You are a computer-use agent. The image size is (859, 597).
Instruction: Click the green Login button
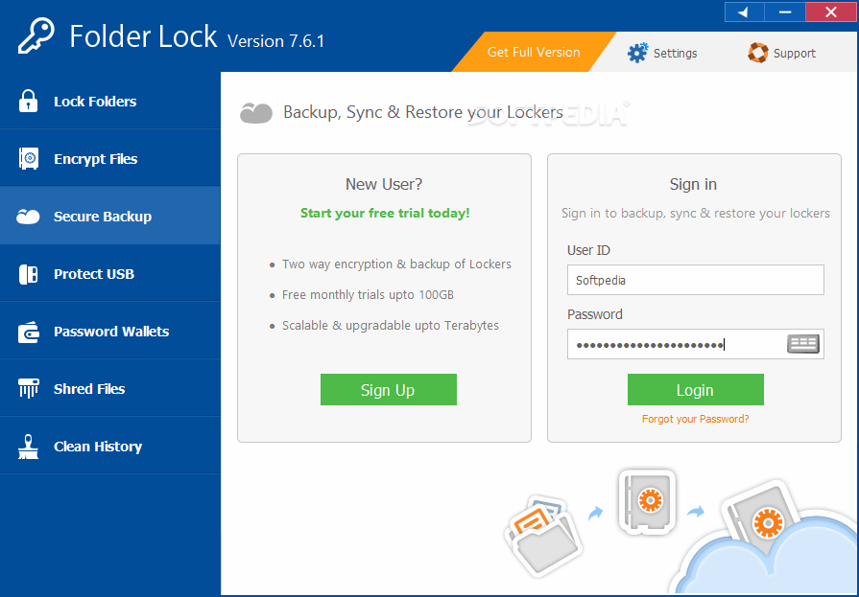pyautogui.click(x=695, y=389)
